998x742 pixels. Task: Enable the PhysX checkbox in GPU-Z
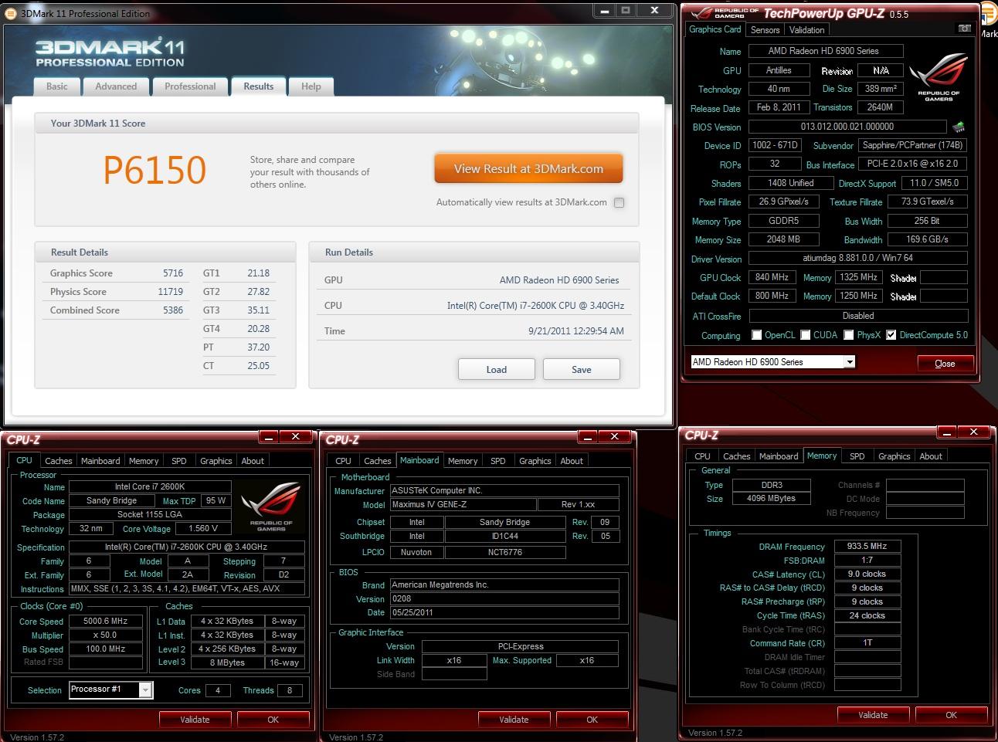point(849,335)
